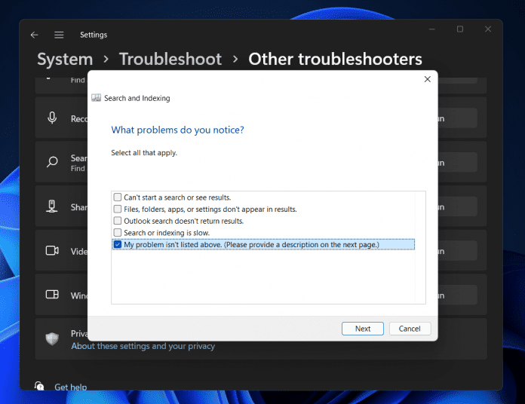Click the Settings back arrow icon
525x404 pixels.
click(34, 35)
